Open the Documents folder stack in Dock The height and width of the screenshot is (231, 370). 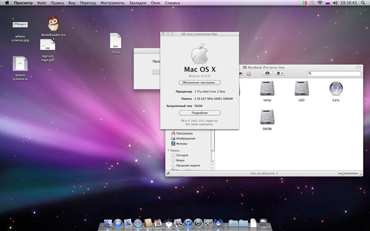pos(243,223)
